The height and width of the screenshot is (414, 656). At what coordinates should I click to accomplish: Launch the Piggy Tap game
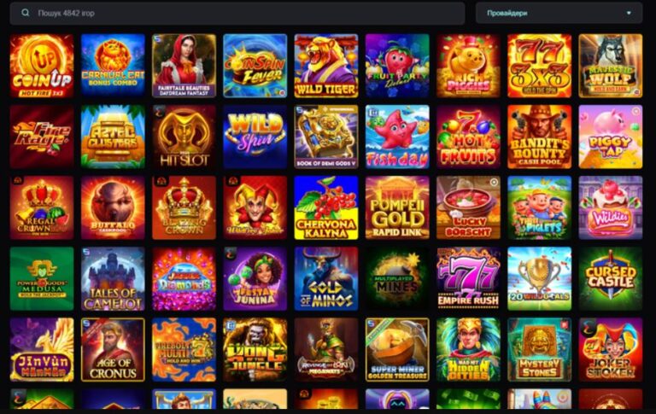point(611,137)
